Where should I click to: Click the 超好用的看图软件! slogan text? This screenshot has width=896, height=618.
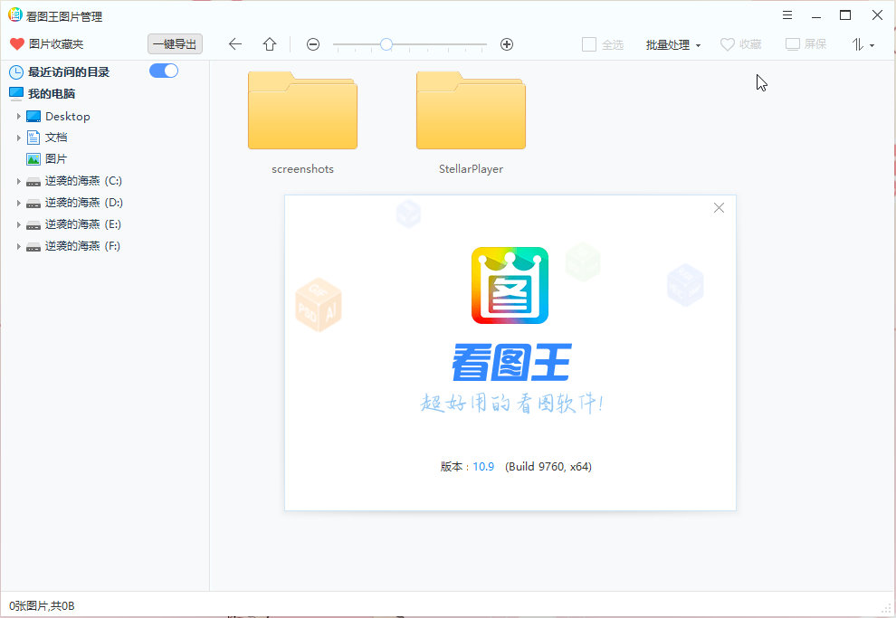[511, 404]
